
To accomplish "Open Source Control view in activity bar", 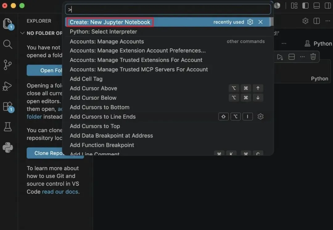I will 8,65.
